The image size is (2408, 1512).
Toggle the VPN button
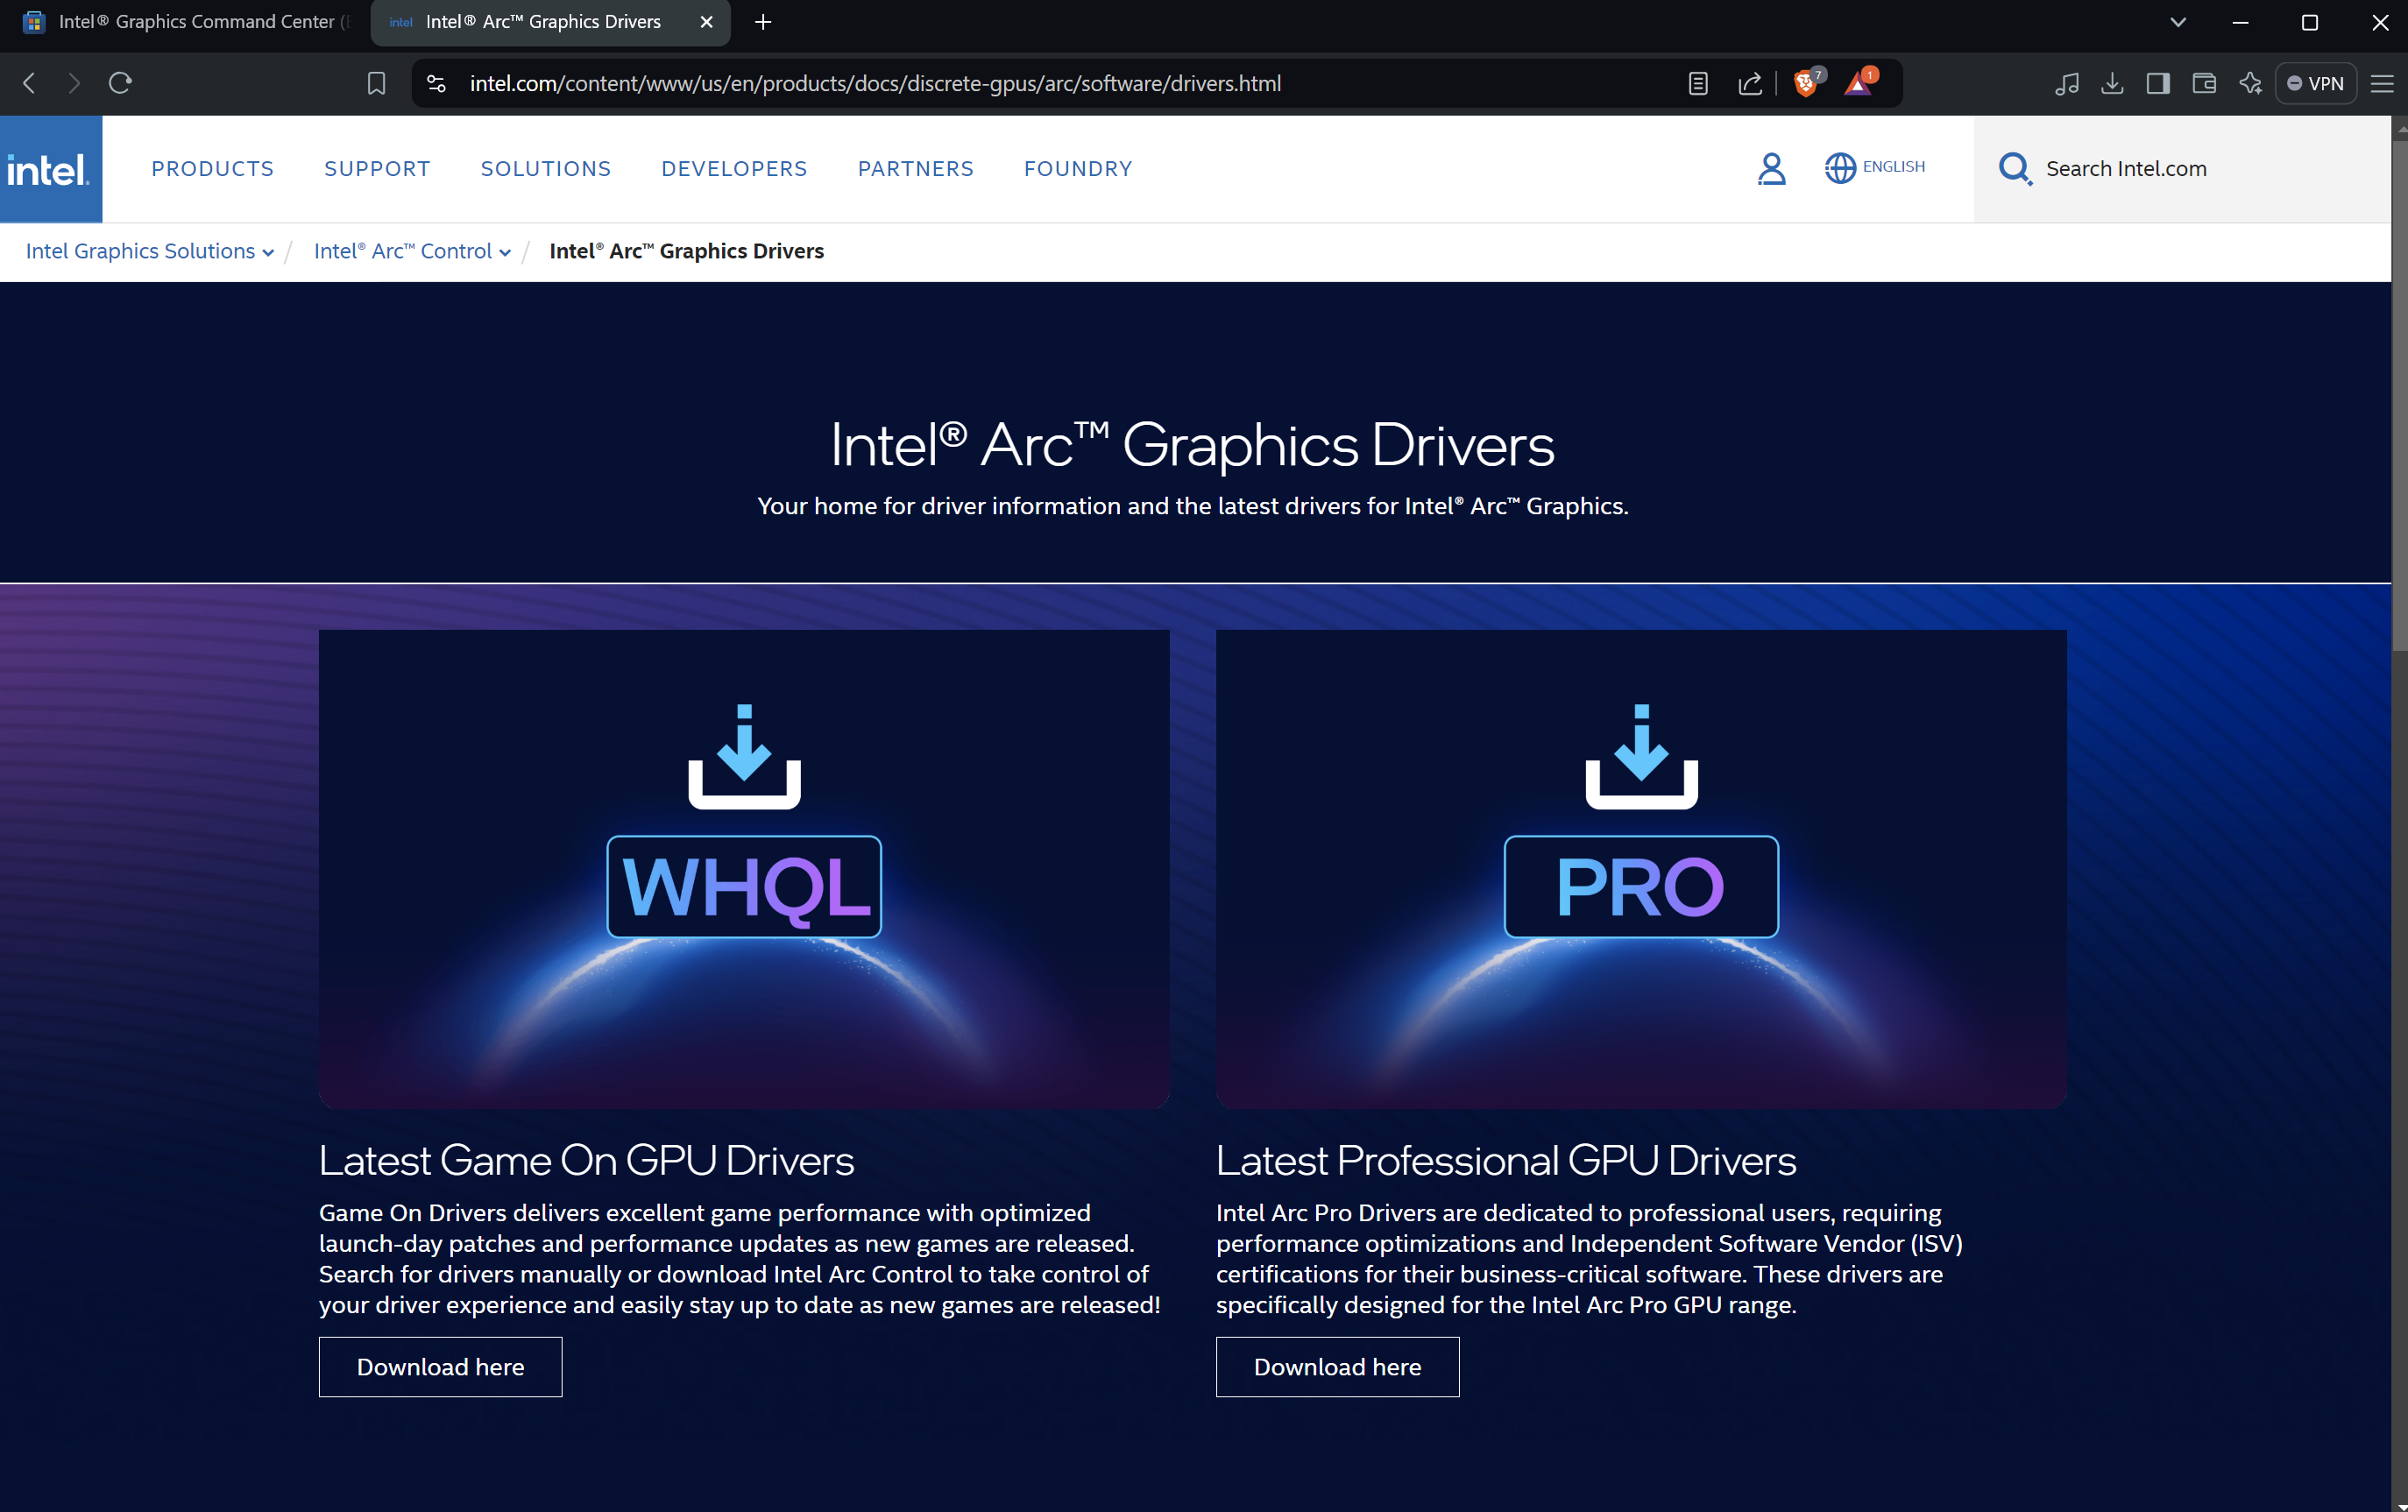click(2316, 84)
